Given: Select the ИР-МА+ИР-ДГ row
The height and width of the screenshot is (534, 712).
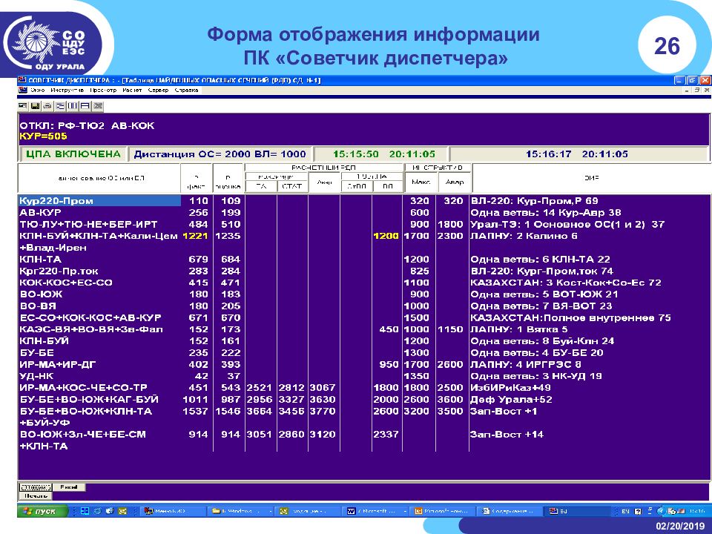Looking at the screenshot, I should coord(57,365).
